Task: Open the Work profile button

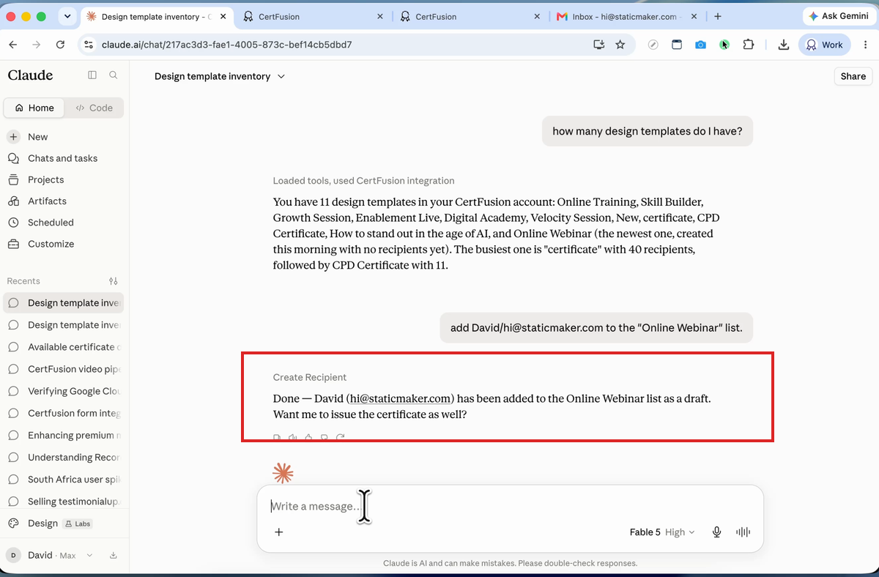Action: click(x=825, y=45)
